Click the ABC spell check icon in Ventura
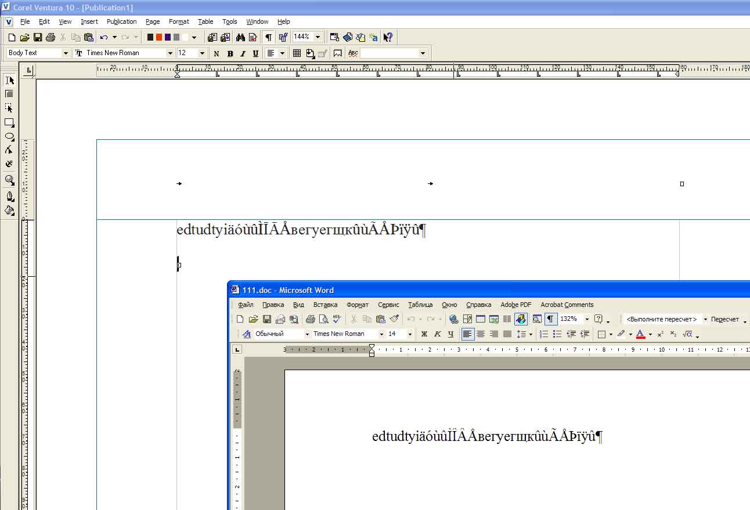 (x=353, y=53)
